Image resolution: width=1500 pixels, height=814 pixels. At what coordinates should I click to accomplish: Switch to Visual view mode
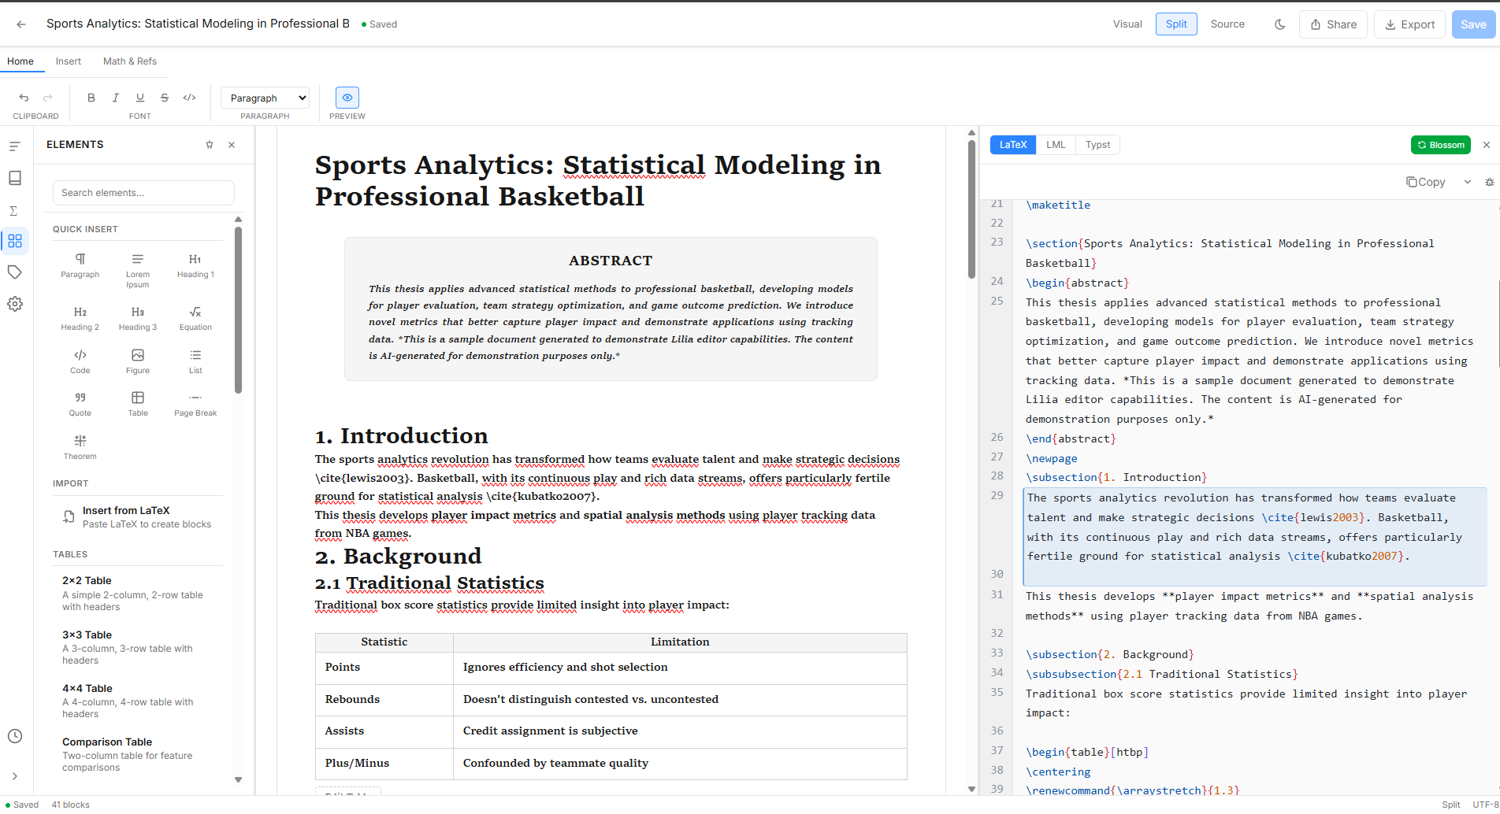[1127, 24]
